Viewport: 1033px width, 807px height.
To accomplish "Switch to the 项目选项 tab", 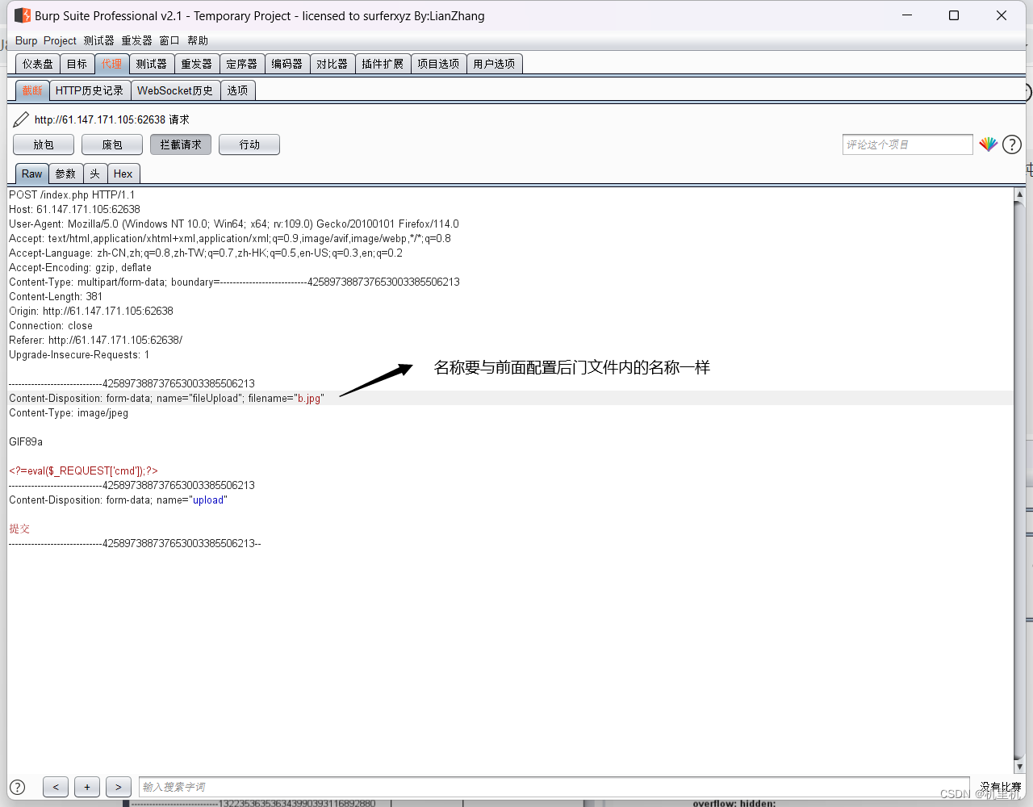I will [x=438, y=64].
